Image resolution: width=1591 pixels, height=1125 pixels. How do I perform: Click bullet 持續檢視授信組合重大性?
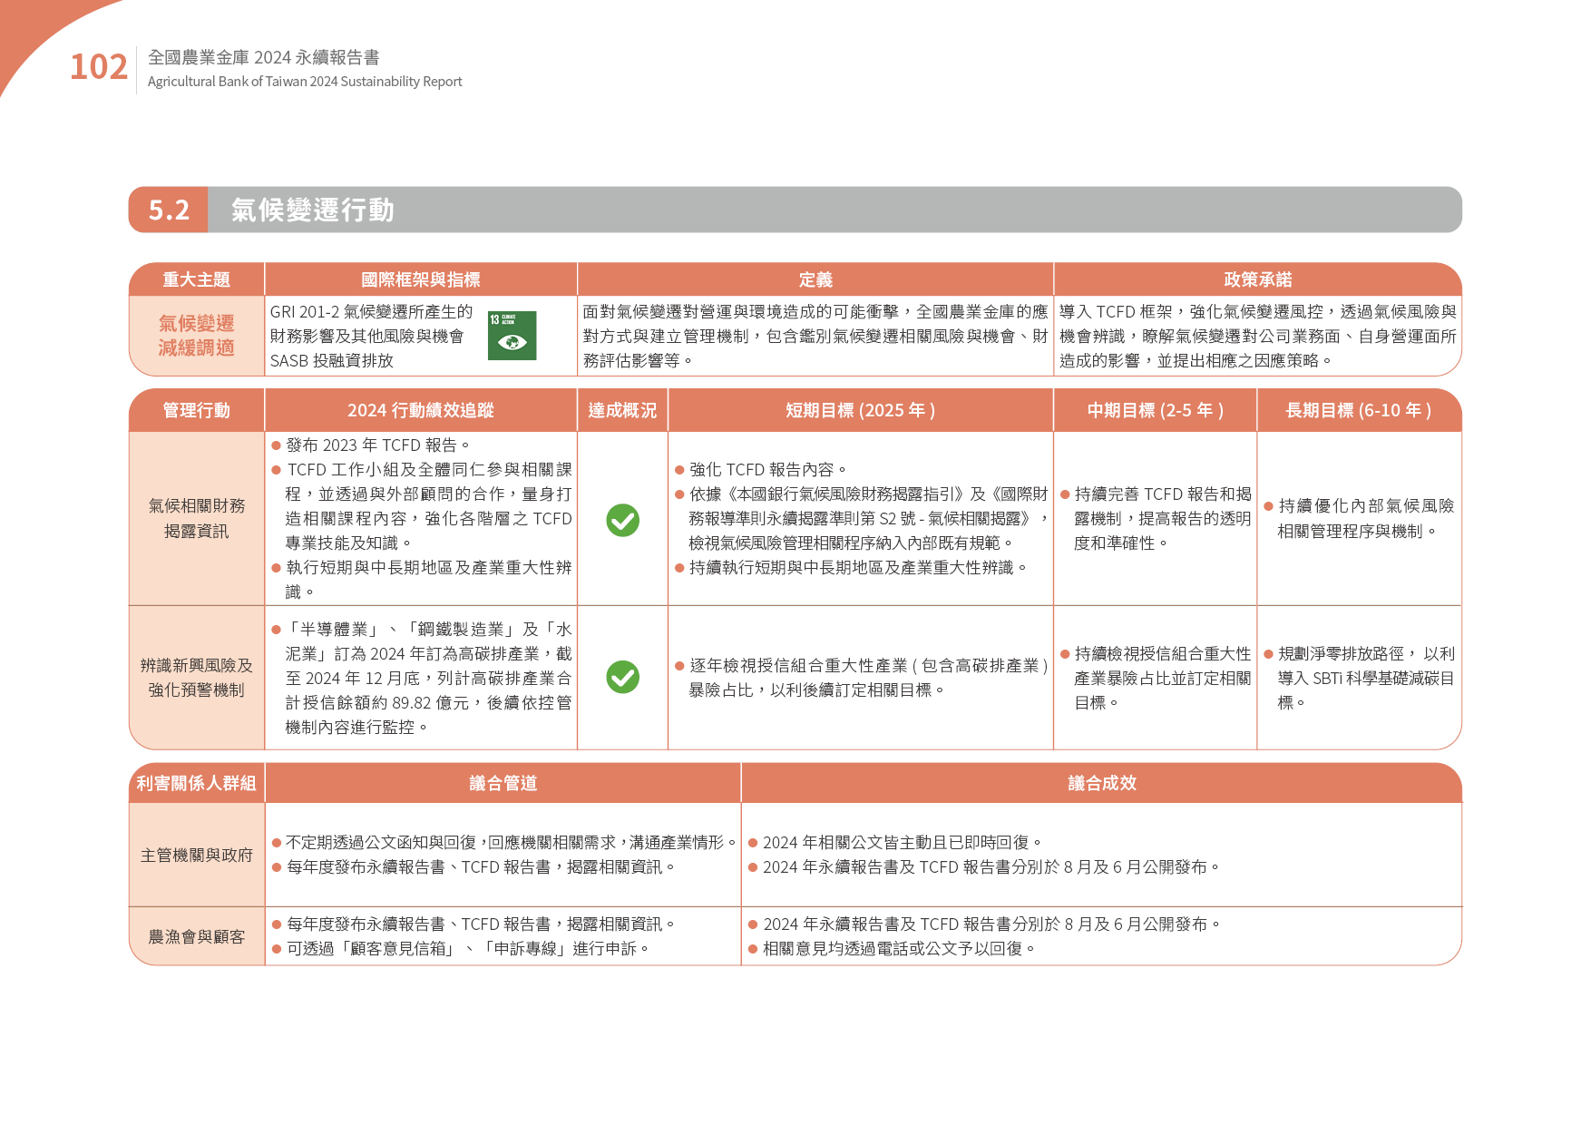(1156, 678)
